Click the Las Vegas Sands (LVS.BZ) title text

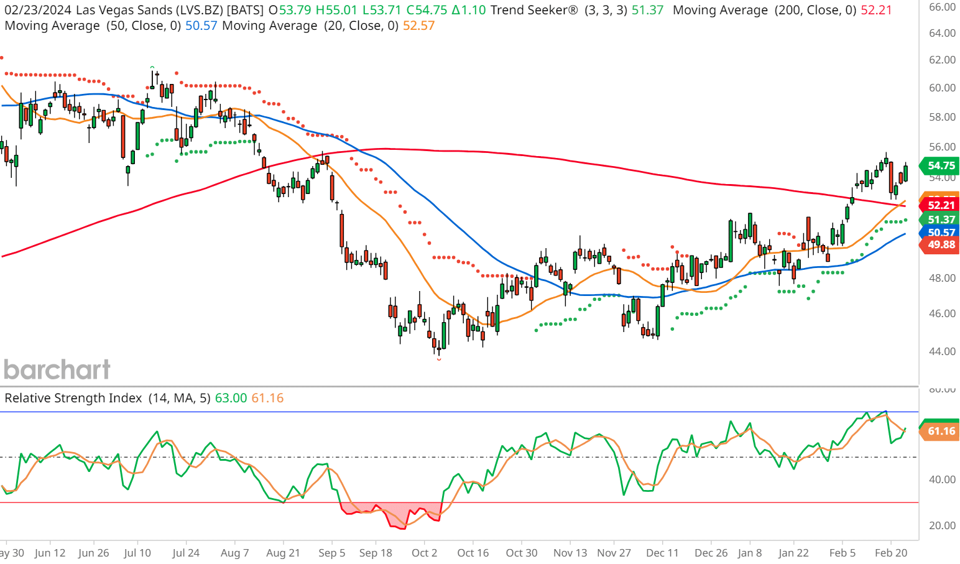149,11
